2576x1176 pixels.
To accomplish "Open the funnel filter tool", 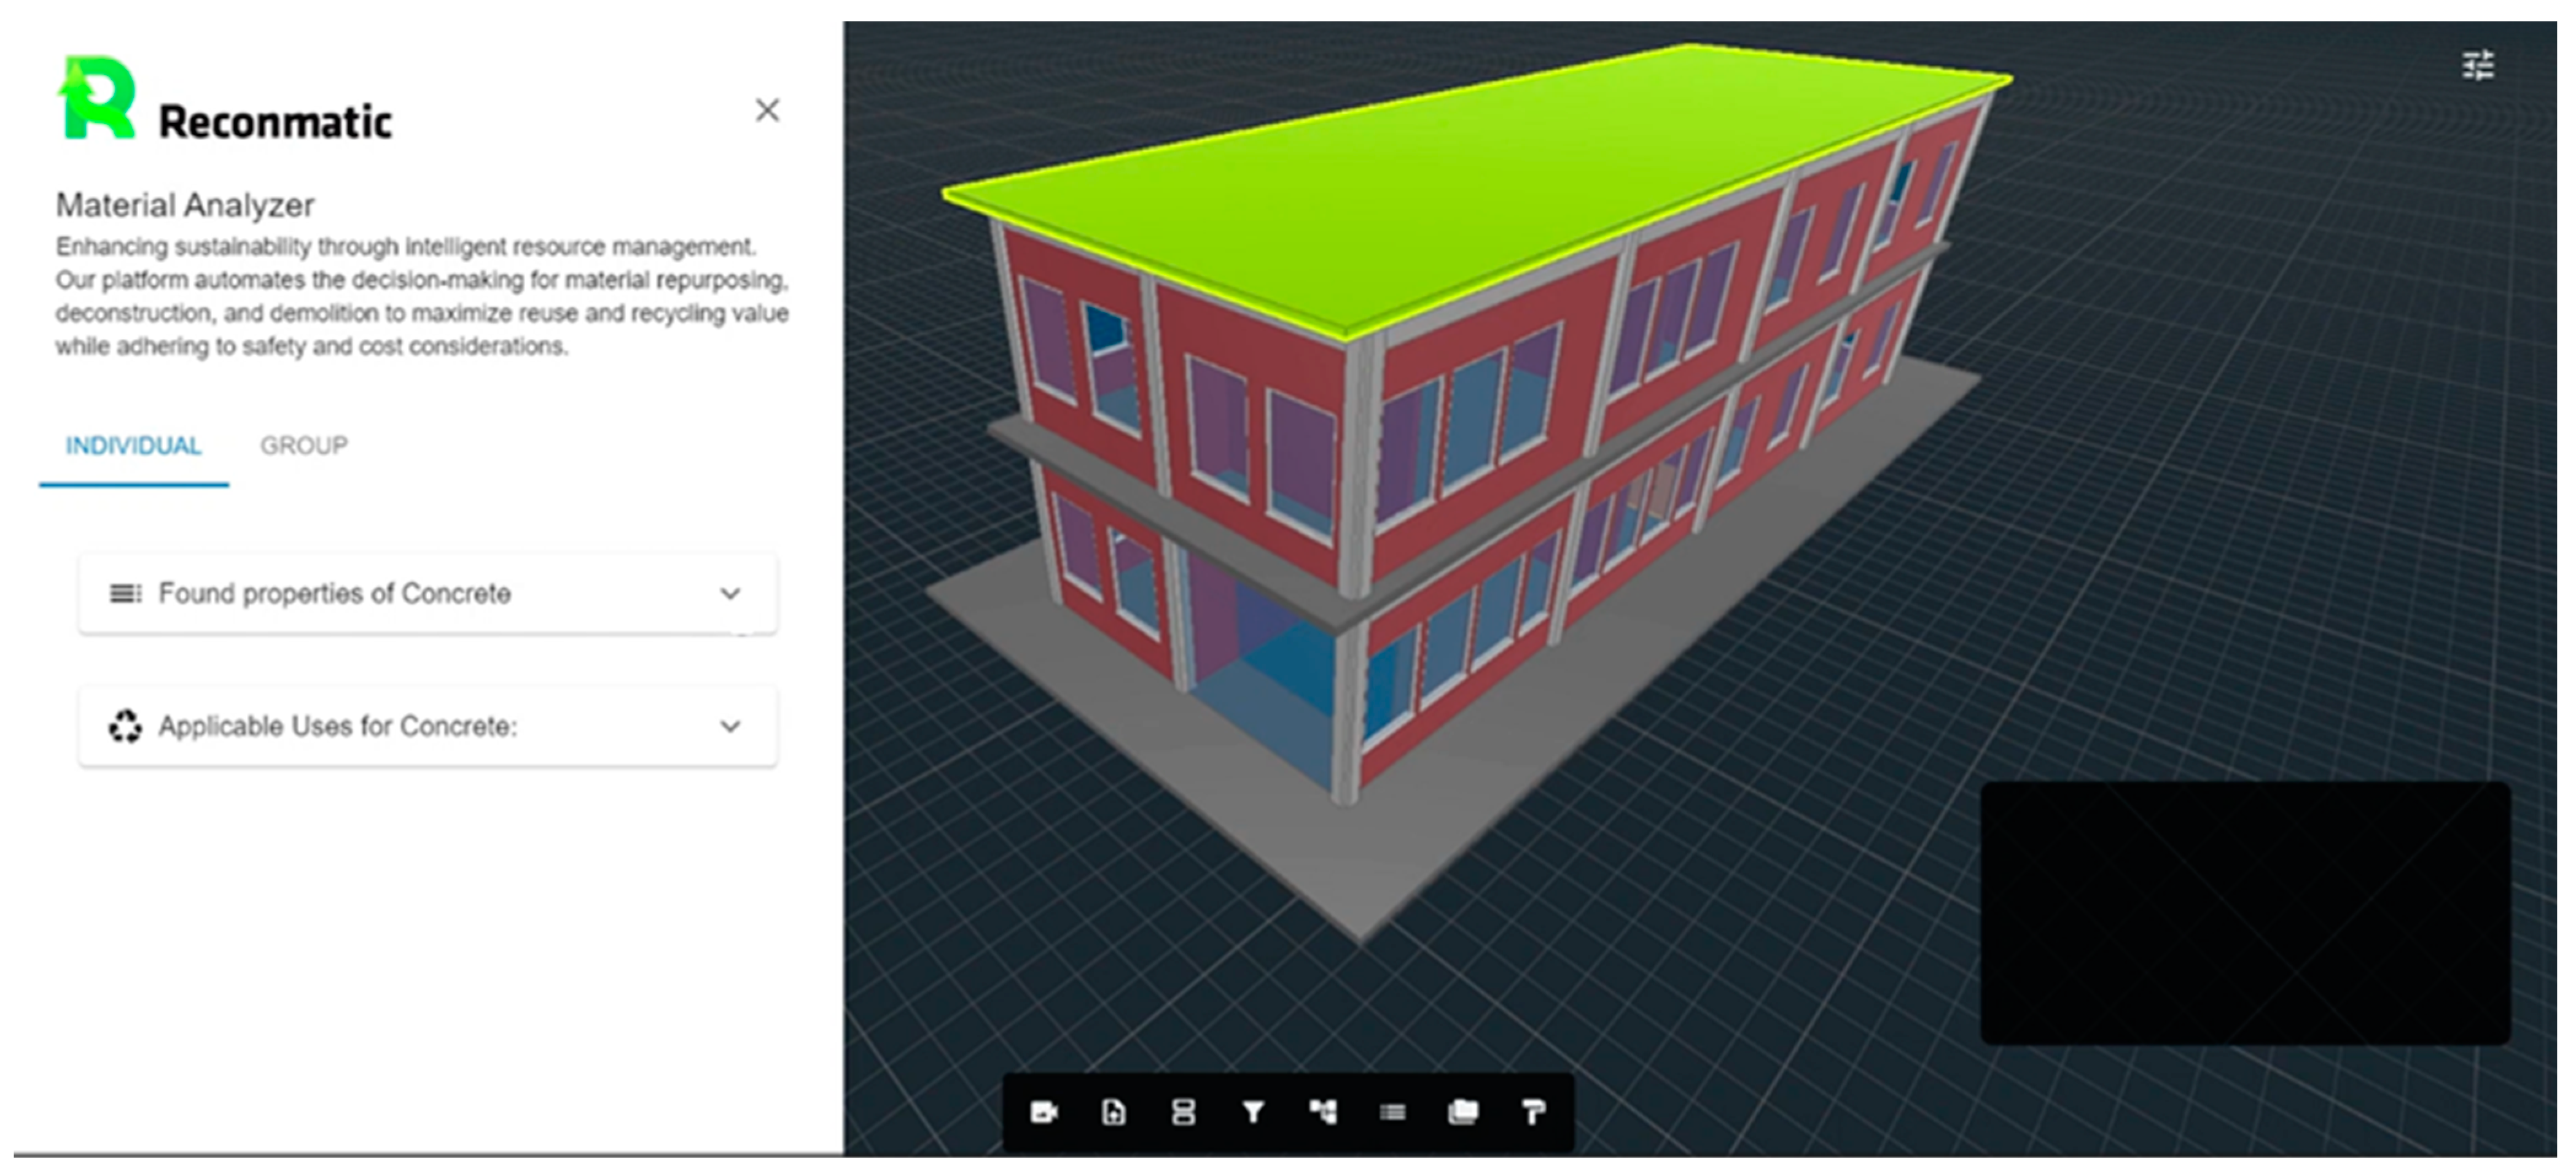I will [x=1253, y=1112].
